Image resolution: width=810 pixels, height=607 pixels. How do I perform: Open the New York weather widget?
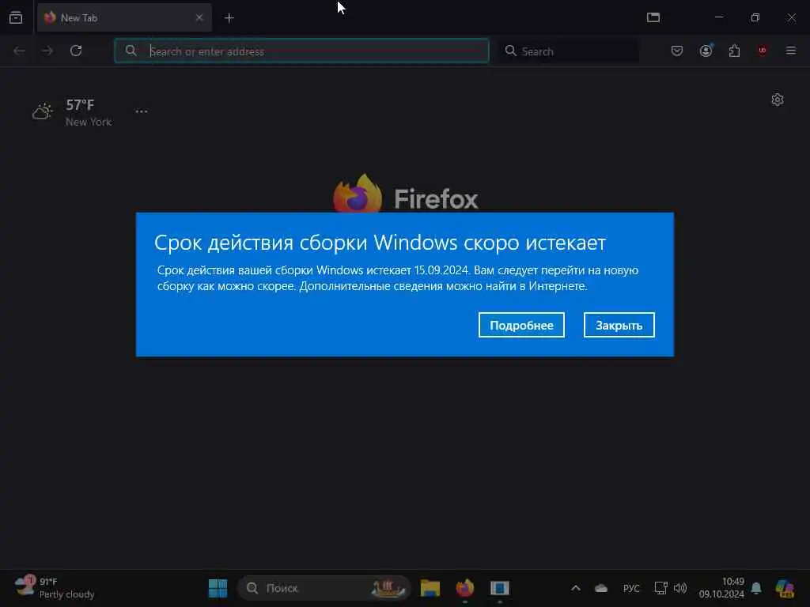click(72, 112)
